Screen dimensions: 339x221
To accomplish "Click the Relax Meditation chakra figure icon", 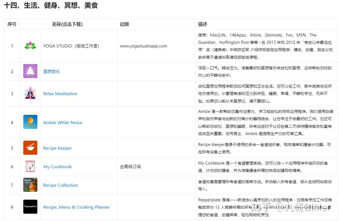I will click(30, 93).
